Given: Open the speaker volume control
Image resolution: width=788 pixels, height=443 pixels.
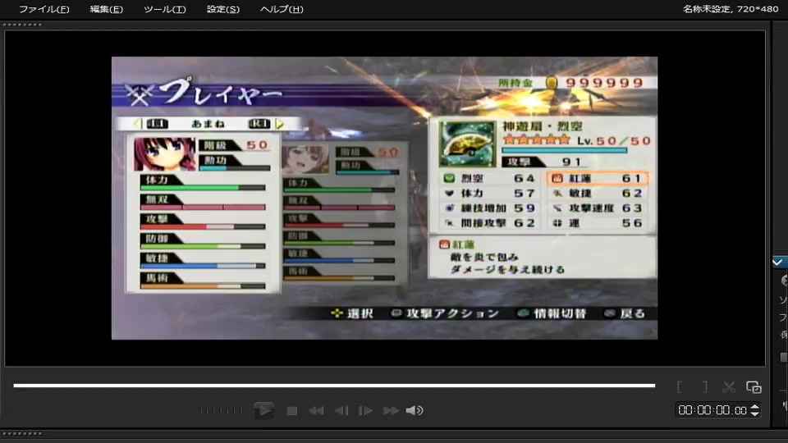Looking at the screenshot, I should (x=414, y=411).
